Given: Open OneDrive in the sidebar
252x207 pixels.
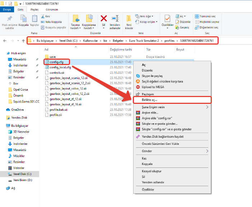Looking at the screenshot, I should click(x=15, y=110).
